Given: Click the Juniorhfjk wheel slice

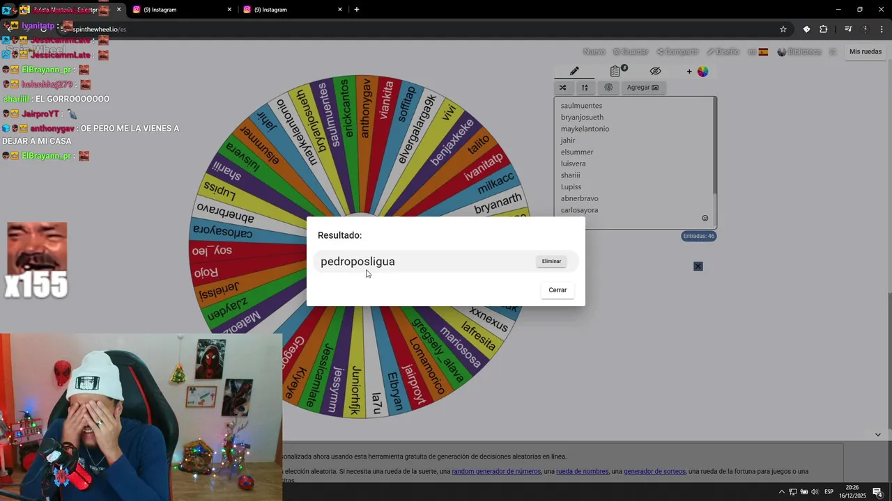Looking at the screenshot, I should pos(355,388).
